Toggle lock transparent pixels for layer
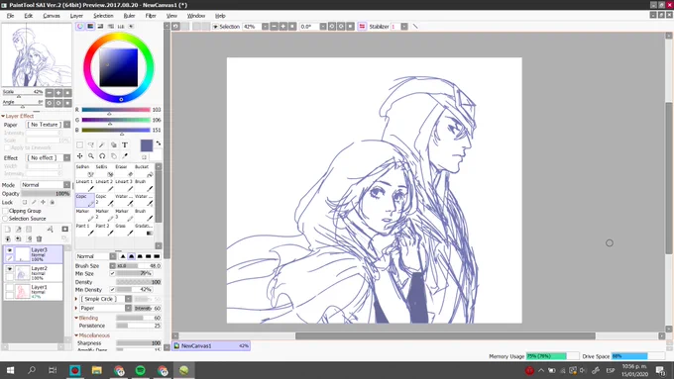 tap(25, 202)
